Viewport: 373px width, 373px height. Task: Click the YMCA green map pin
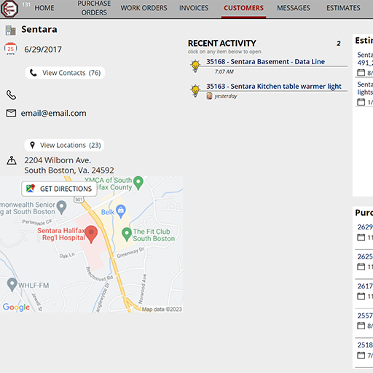[x=138, y=183]
